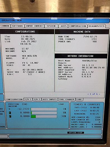Click the DHCP Enabled value YES
This screenshot has height=147, width=110.
pos(84,70)
